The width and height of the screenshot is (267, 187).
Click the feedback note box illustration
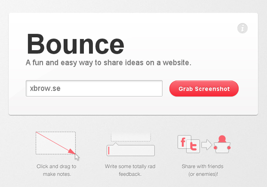click(x=131, y=149)
